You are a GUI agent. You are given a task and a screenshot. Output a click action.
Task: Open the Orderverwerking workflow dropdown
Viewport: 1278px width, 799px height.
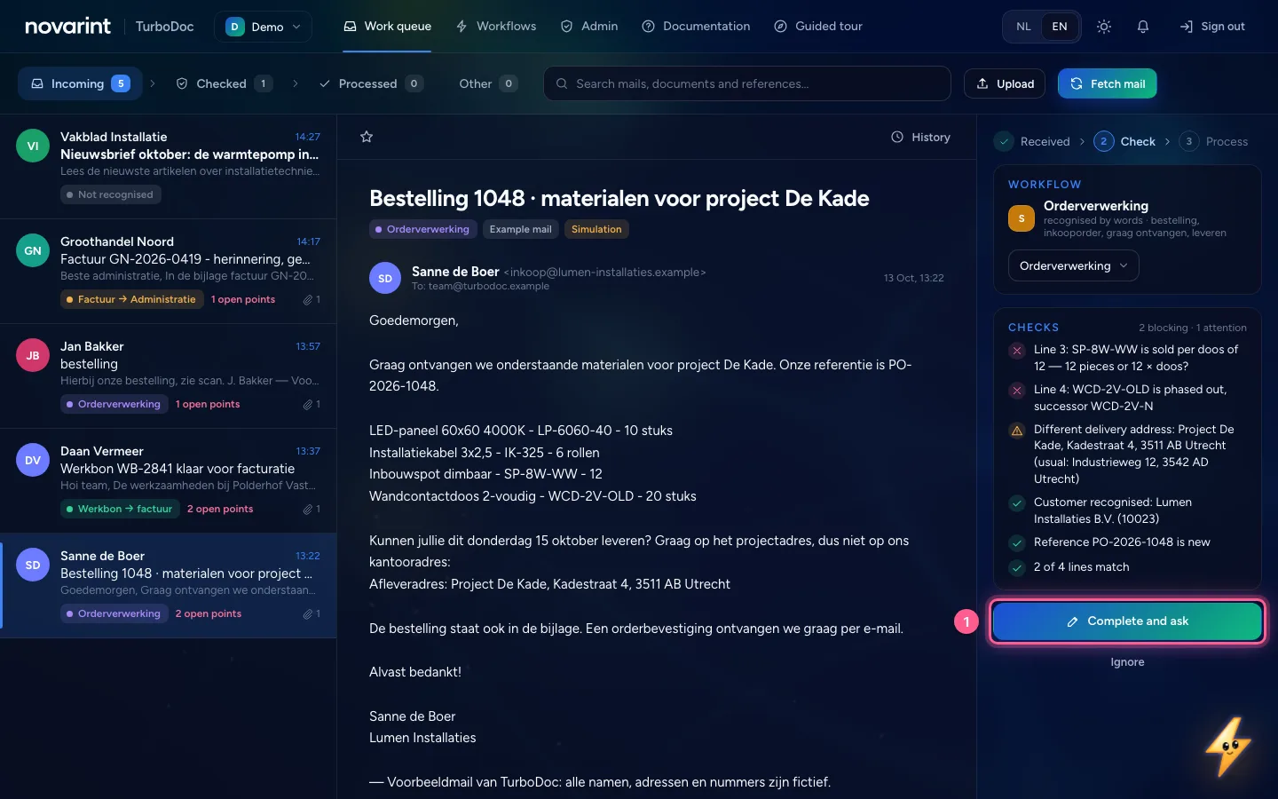[x=1073, y=265]
